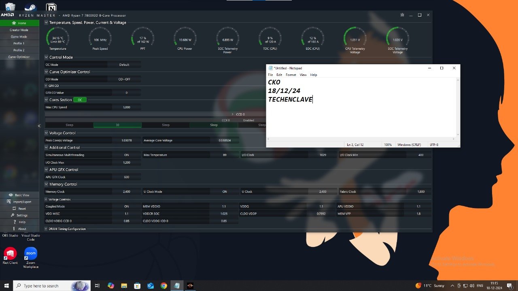Collapse the Voltage Control section chevron
This screenshot has width=518, height=291.
[x=46, y=133]
